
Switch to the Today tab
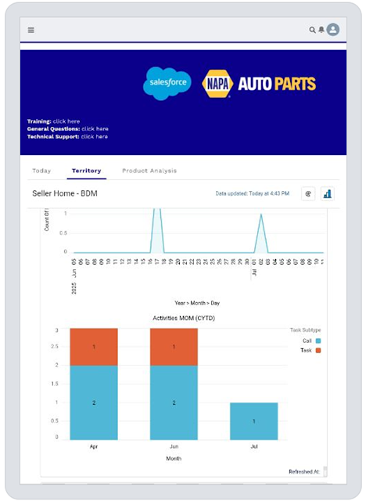click(41, 171)
